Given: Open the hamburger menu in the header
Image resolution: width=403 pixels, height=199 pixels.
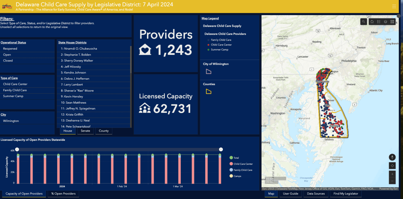Looking at the screenshot, I should click(394, 6).
